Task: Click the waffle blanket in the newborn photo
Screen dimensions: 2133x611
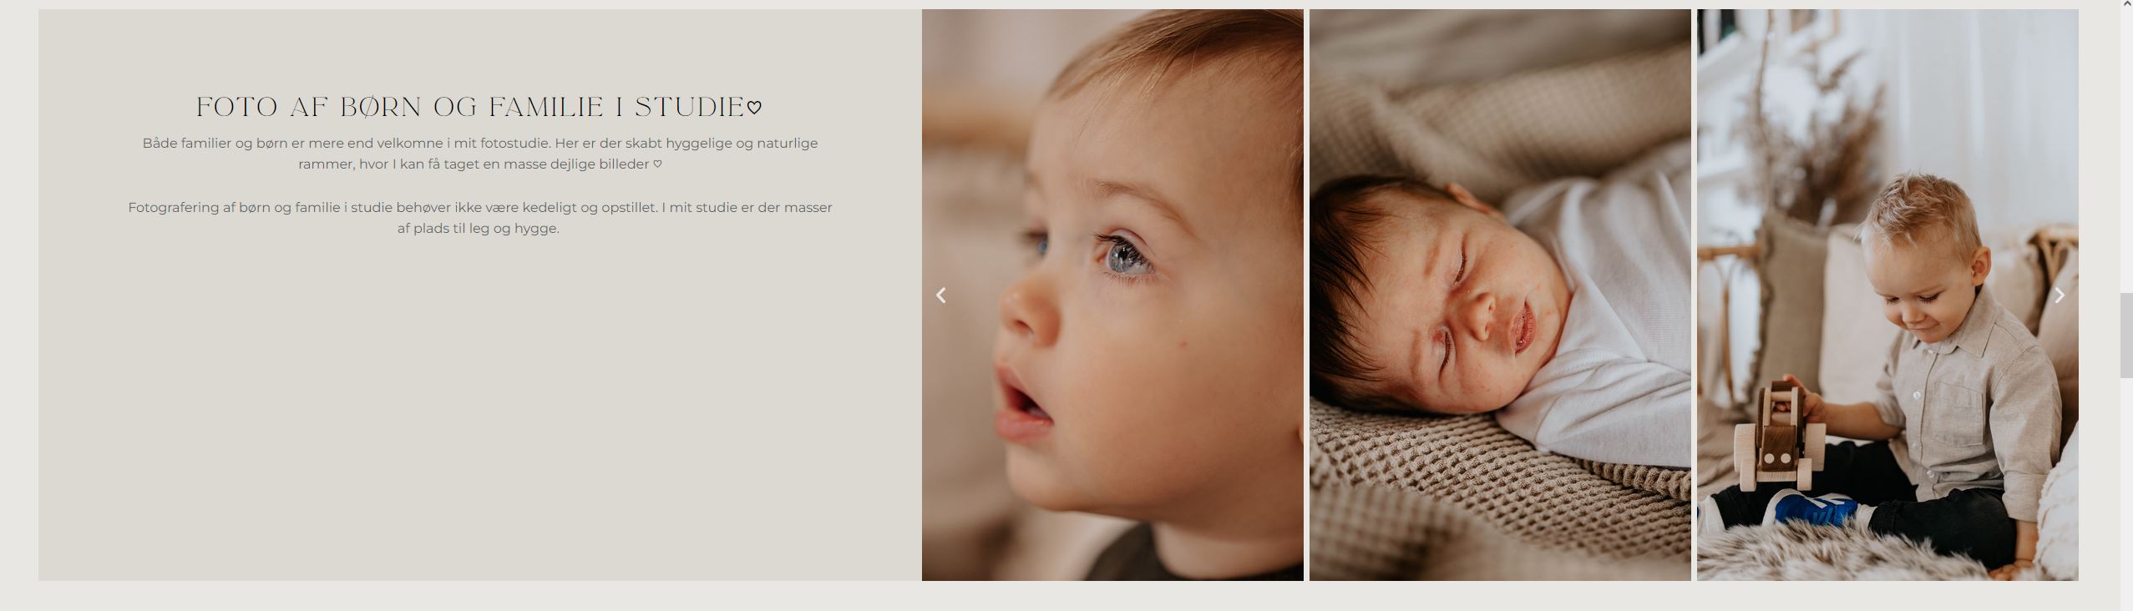Action: [1470, 492]
